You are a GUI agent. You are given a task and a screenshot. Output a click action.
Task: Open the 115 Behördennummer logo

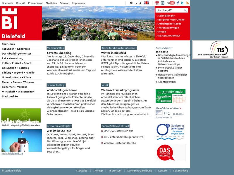213,50
